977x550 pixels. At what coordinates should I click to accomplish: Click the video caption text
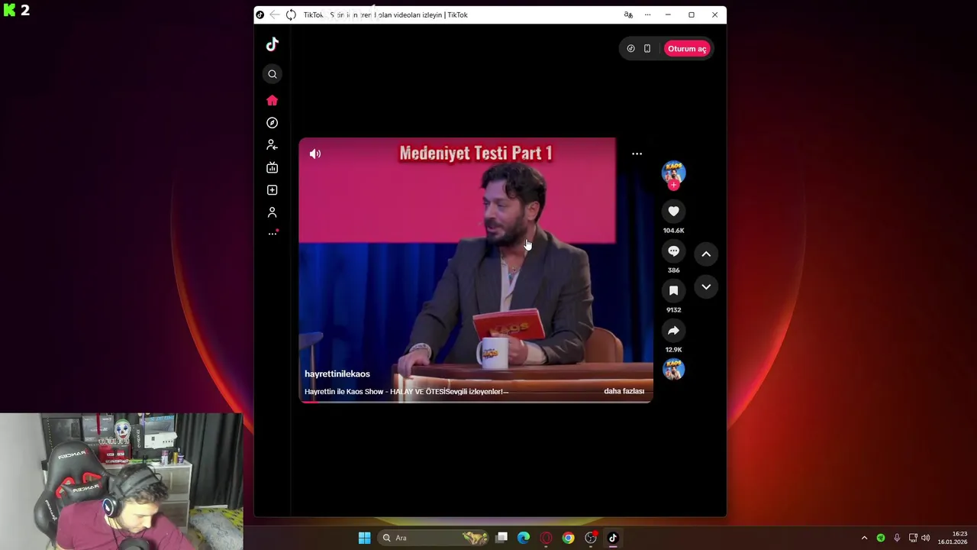(x=406, y=392)
